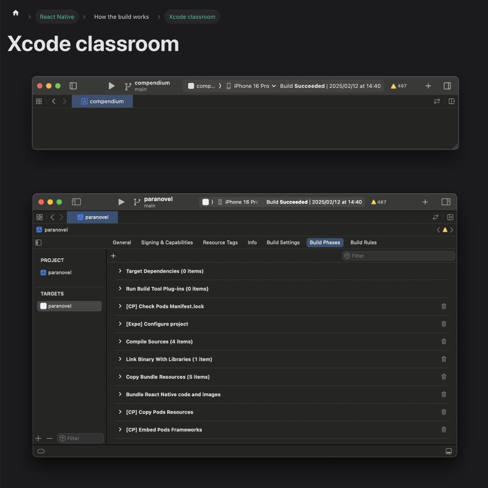Switch to Build Rules tab
This screenshot has width=488, height=488.
click(x=364, y=243)
